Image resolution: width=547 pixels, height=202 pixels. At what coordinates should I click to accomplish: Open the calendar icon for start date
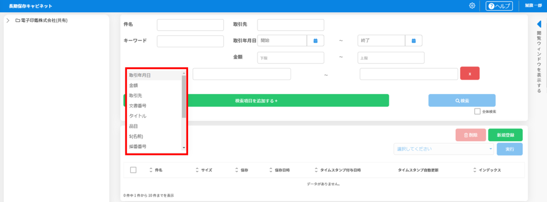[315, 41]
